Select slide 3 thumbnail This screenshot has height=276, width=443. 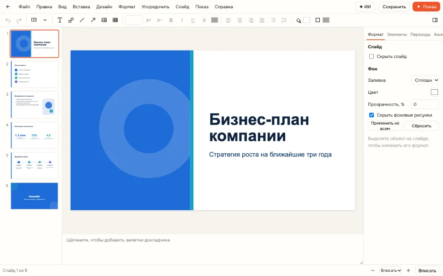coord(35,105)
